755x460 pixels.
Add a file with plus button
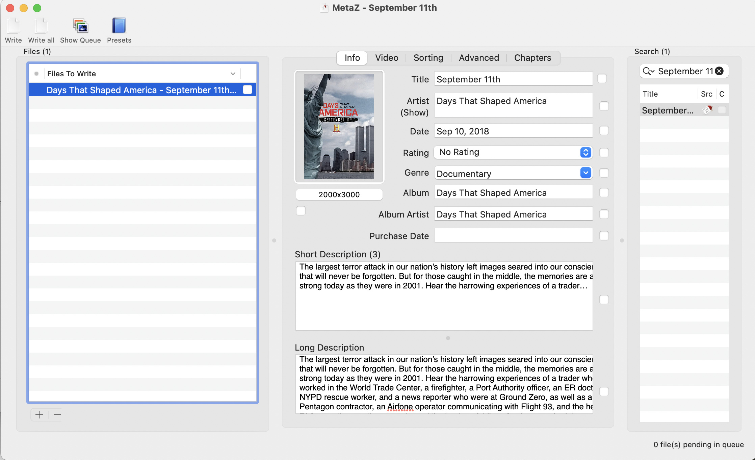coord(39,415)
